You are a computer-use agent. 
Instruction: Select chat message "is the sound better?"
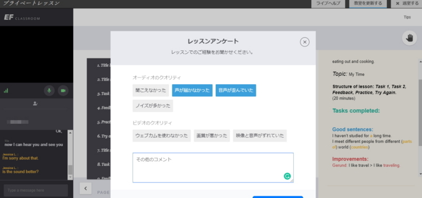point(21,172)
